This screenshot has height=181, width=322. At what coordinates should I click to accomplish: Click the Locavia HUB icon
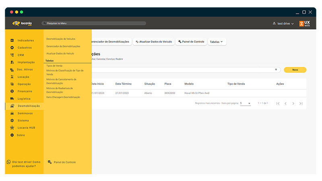(12, 128)
